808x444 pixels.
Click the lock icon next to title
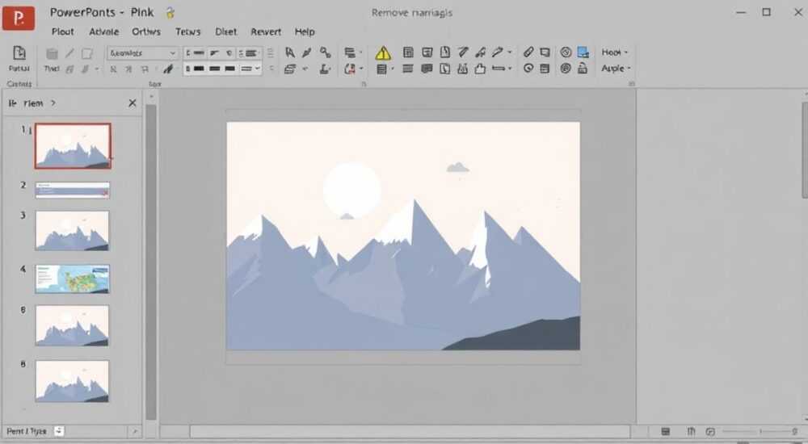[170, 12]
